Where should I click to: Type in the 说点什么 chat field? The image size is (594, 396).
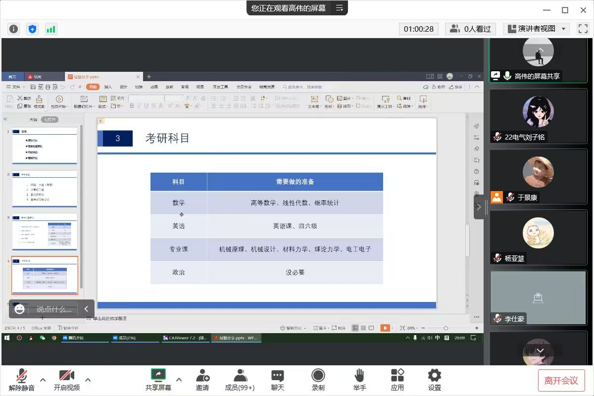[53, 309]
